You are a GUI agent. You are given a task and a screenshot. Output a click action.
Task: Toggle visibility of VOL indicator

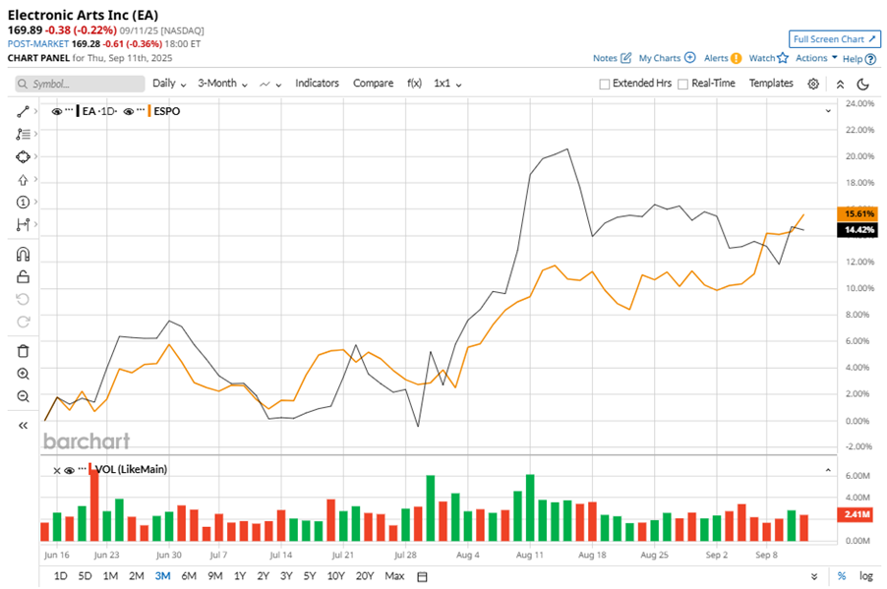tap(69, 470)
